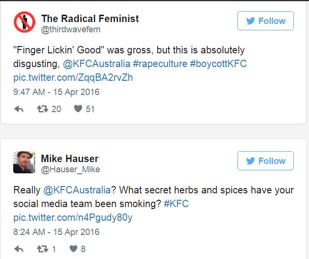
Task: Click the 9:47 AM - 15 Apr 2016 timestamp
Action: pos(56,92)
